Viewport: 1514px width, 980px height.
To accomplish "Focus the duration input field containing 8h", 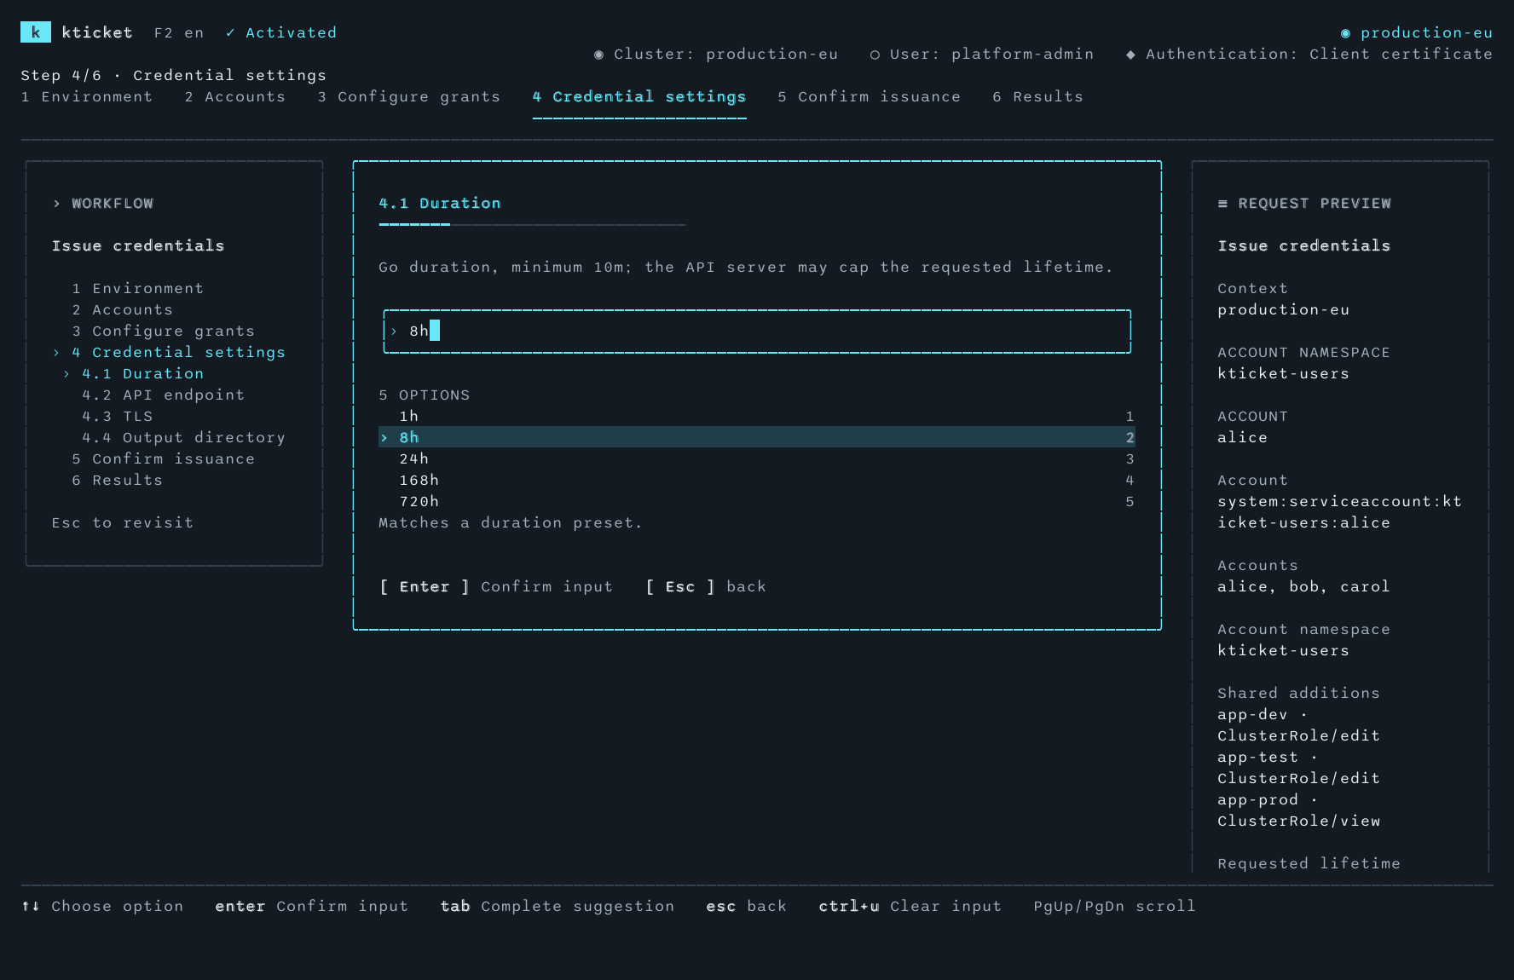I will click(757, 331).
